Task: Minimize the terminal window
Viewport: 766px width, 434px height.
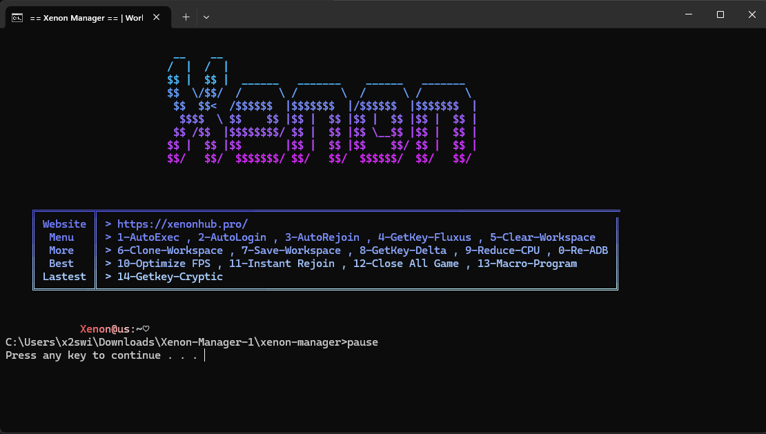Action: coord(689,14)
